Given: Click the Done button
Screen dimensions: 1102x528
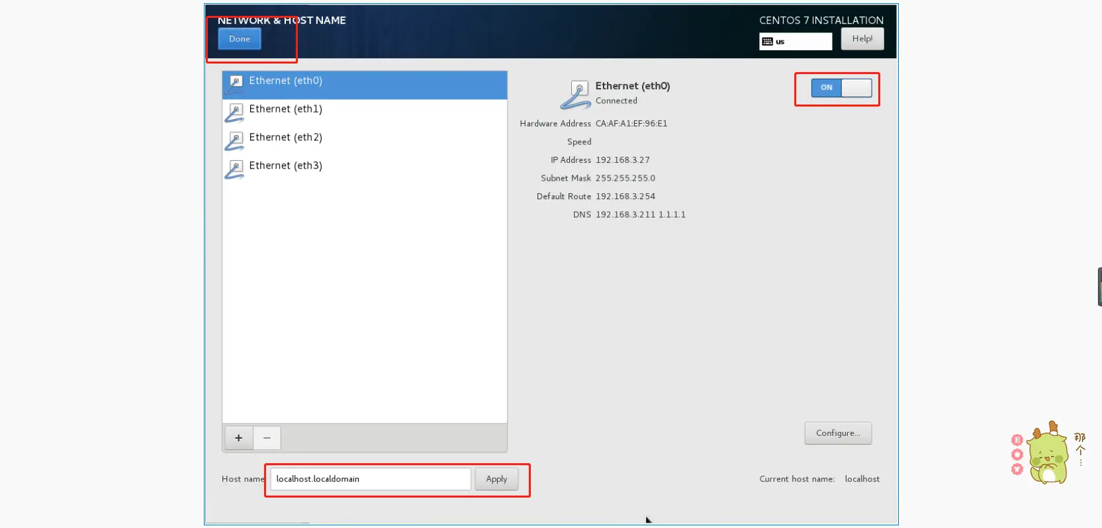Looking at the screenshot, I should click(240, 39).
